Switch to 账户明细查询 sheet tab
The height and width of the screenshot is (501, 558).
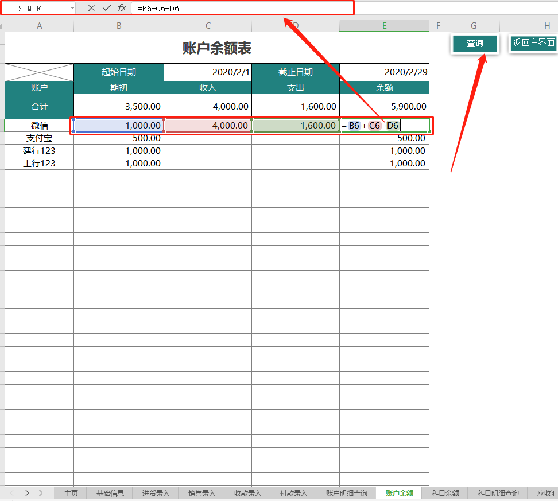coord(346,493)
